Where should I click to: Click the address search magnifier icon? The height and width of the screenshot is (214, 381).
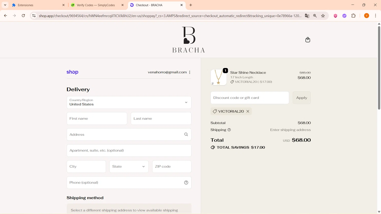pos(186,134)
